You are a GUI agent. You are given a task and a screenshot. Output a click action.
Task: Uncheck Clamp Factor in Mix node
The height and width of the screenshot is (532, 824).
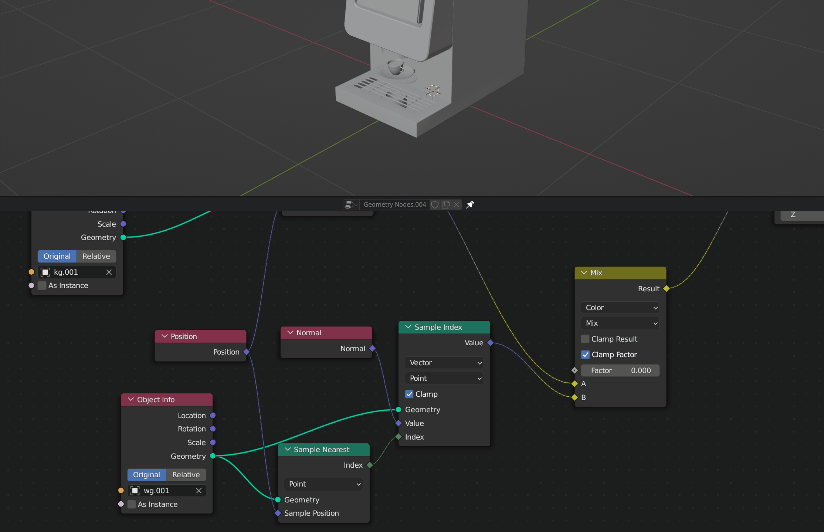[585, 355]
